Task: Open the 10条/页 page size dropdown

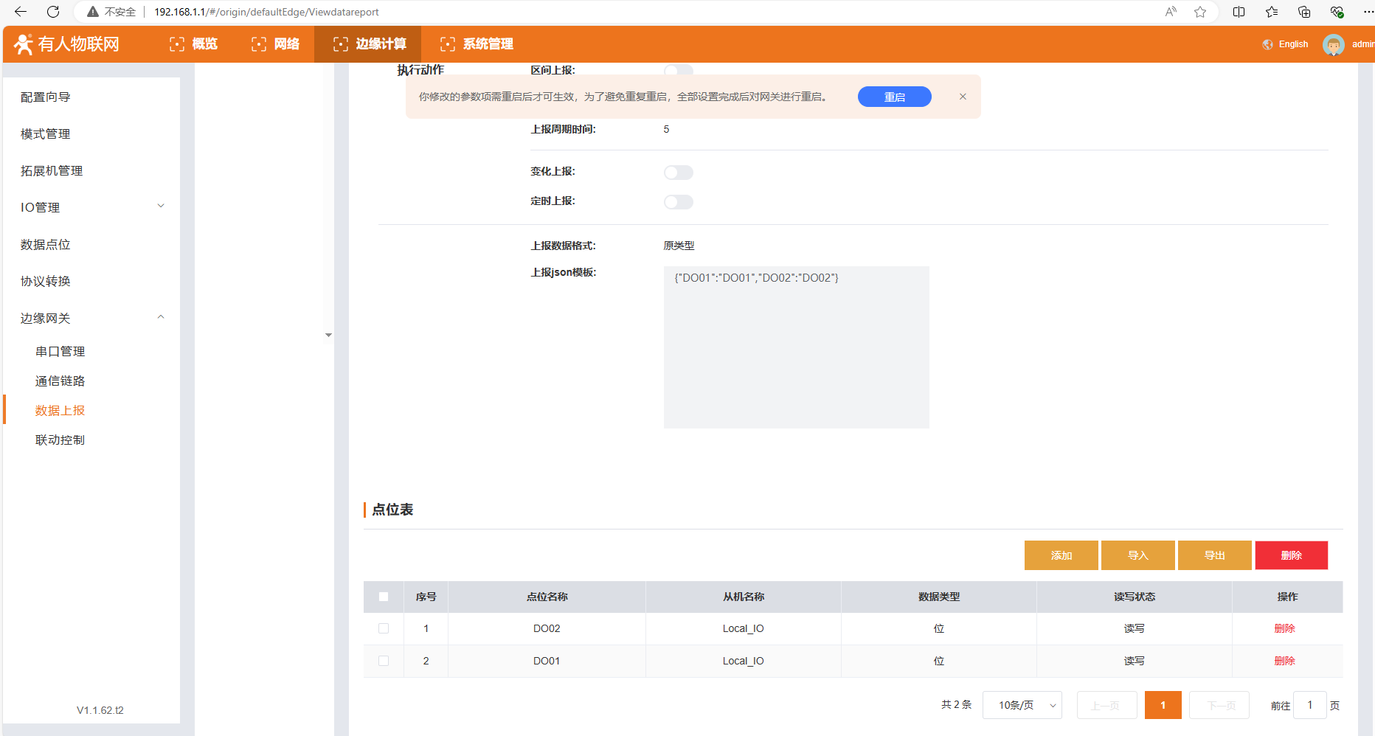Action: click(1022, 705)
